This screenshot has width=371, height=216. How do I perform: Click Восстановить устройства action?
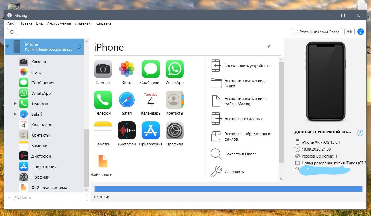(240, 66)
